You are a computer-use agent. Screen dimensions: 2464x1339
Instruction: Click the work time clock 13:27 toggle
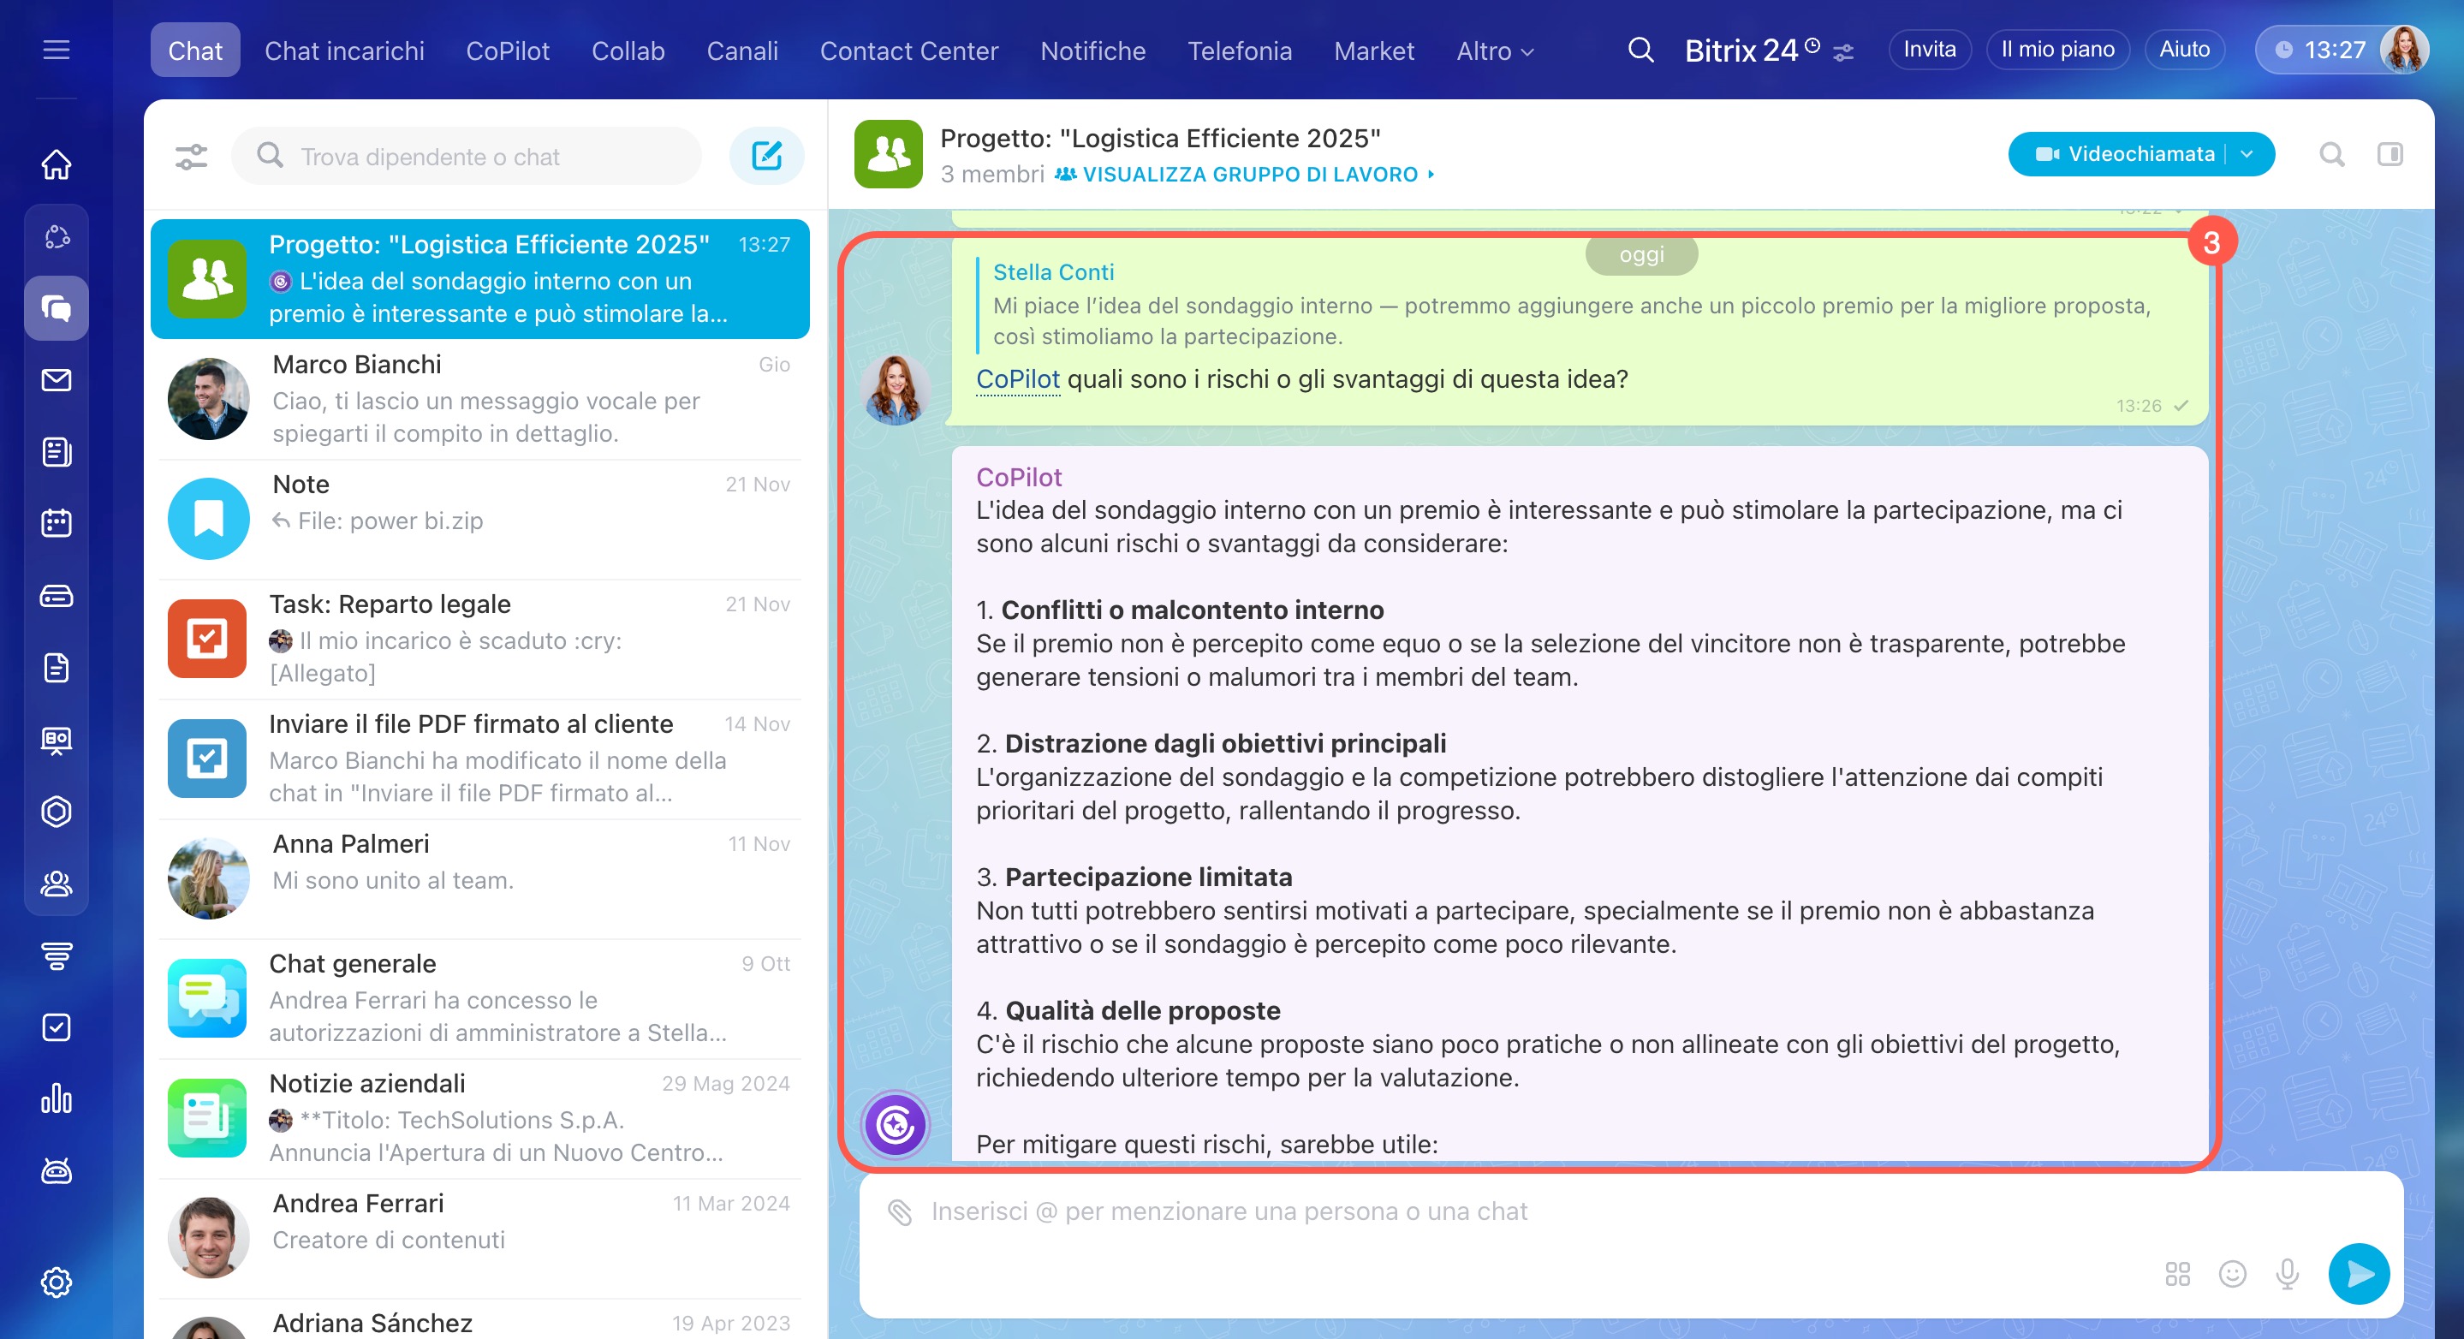(x=2318, y=50)
